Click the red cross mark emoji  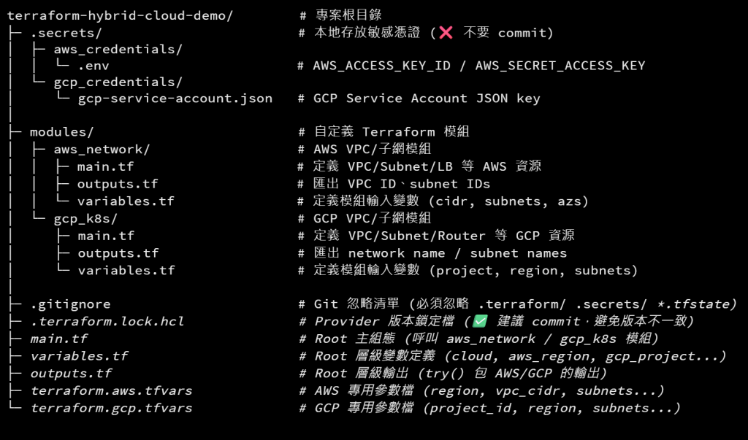pyautogui.click(x=446, y=32)
